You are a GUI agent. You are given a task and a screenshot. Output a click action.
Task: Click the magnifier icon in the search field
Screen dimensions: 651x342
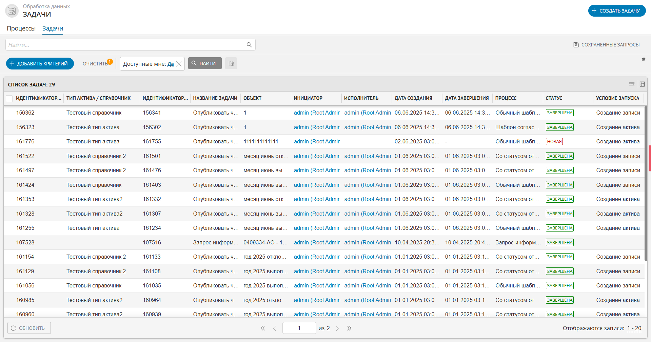(249, 45)
